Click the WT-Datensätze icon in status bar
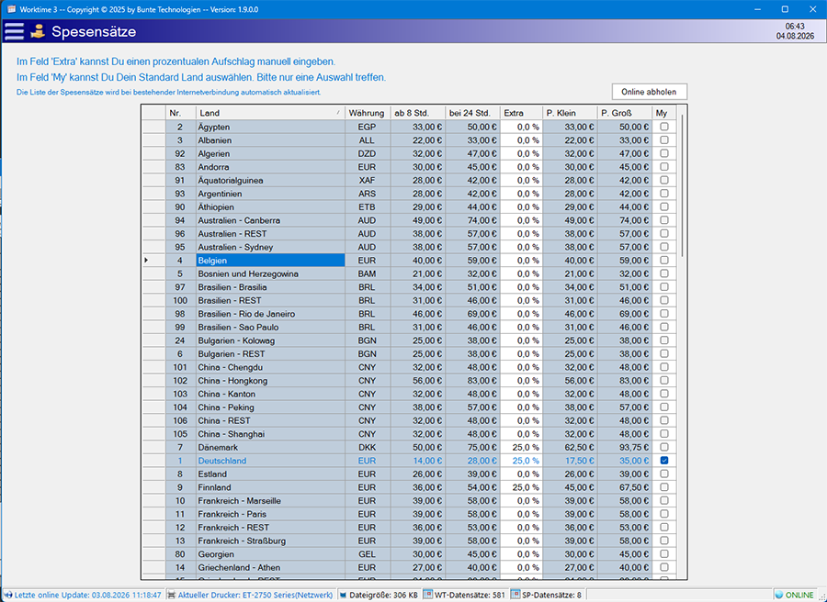 pos(428,595)
